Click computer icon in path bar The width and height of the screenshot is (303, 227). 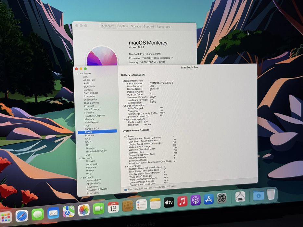(x=126, y=190)
